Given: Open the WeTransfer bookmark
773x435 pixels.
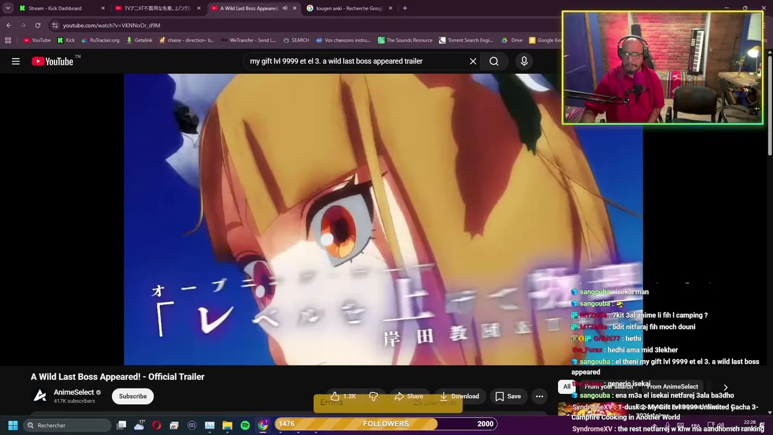Looking at the screenshot, I should point(248,40).
